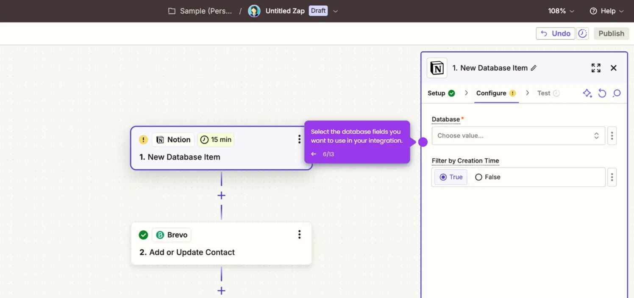The width and height of the screenshot is (634, 298).
Task: Rename the Untitled Zap title
Action: pos(285,11)
